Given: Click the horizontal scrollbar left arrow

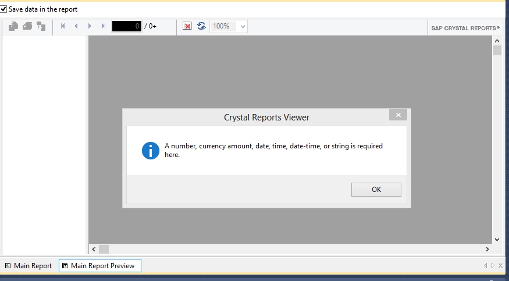Looking at the screenshot, I should (94, 249).
